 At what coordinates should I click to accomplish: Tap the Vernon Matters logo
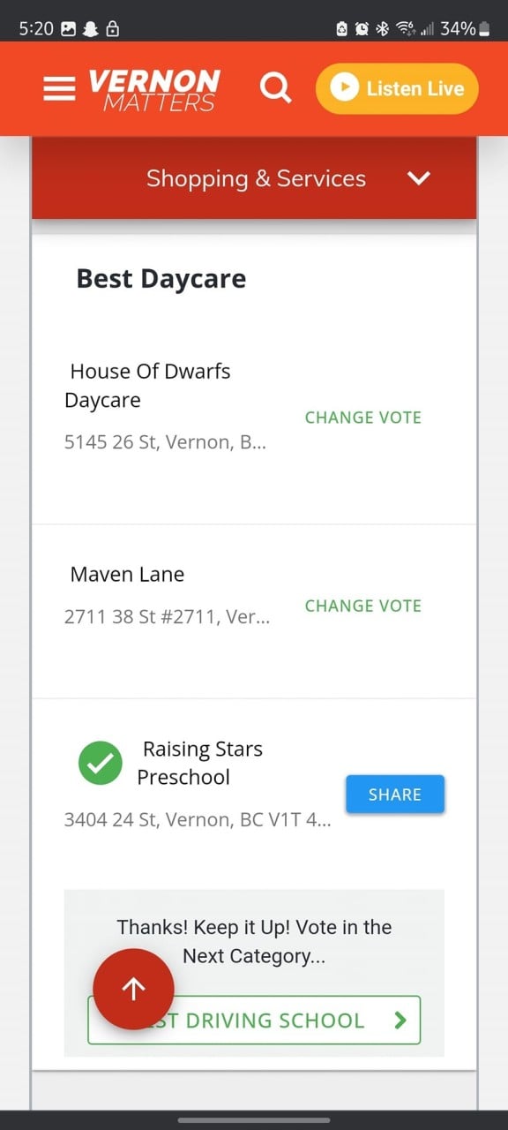(154, 90)
